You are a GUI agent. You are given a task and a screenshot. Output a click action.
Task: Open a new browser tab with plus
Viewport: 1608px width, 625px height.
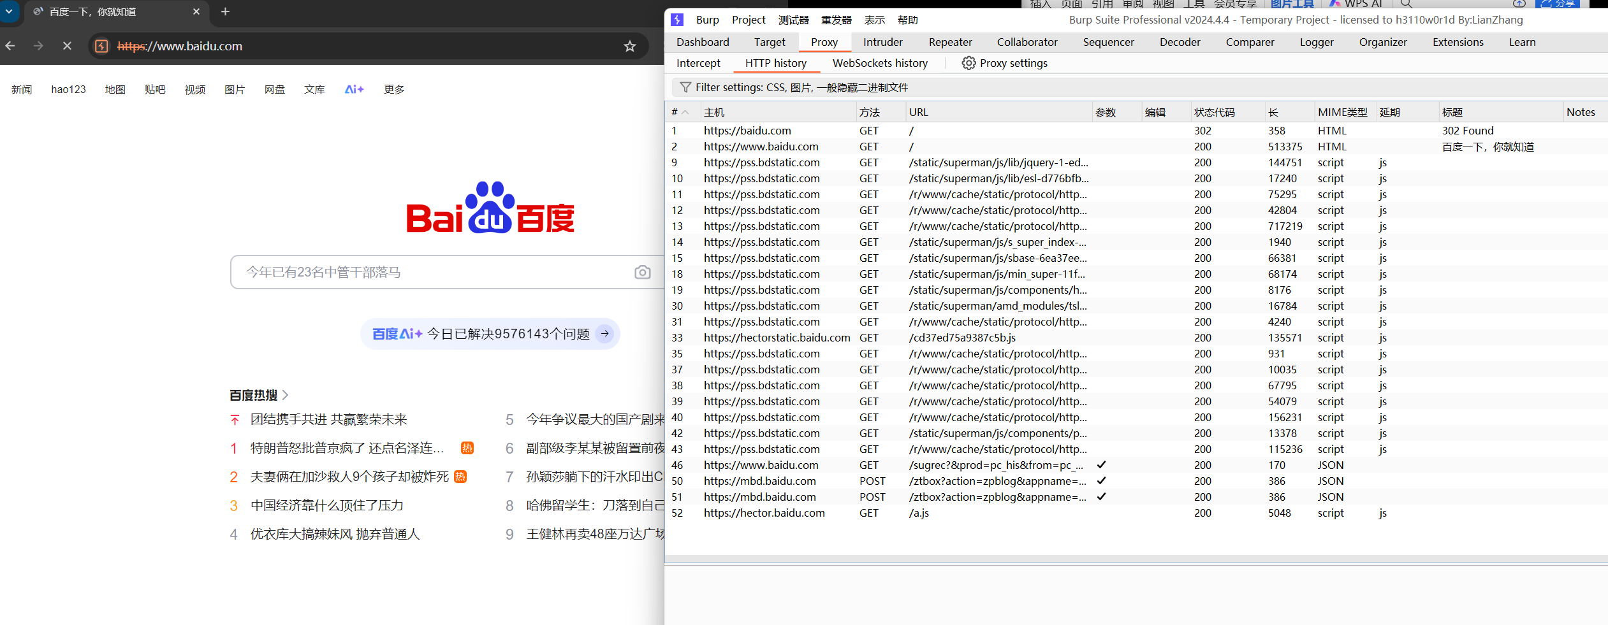tap(225, 11)
